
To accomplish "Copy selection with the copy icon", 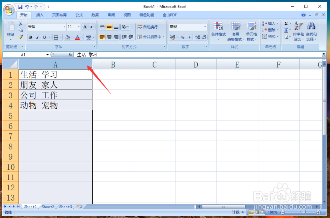I will [x=20, y=30].
